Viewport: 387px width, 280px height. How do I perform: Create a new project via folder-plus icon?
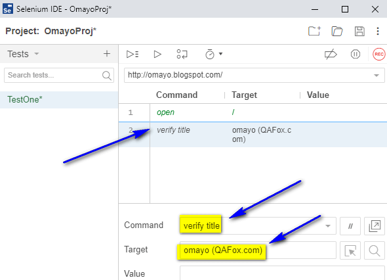tap(314, 31)
